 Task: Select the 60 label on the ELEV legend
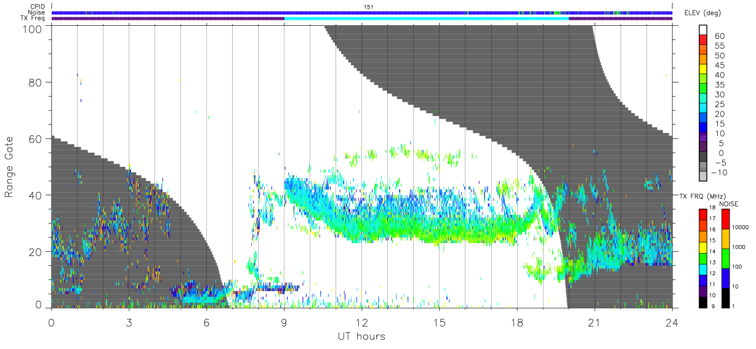coord(719,36)
